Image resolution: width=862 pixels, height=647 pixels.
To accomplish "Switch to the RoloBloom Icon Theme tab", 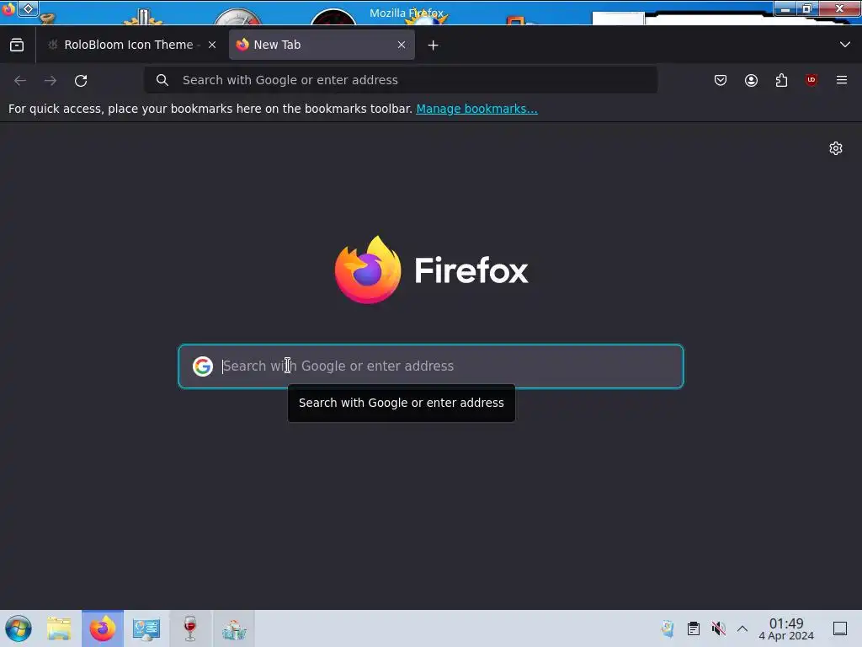I will (x=130, y=45).
